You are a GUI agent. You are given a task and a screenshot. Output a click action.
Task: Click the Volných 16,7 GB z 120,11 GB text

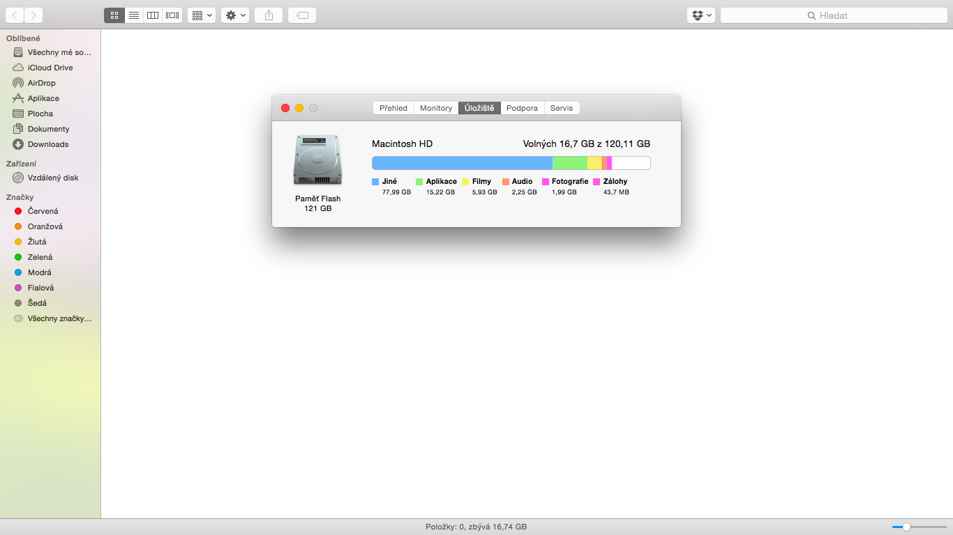[x=587, y=144]
